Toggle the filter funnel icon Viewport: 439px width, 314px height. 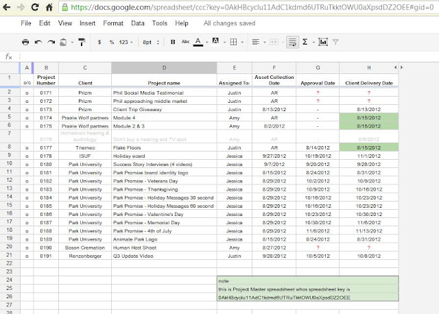click(335, 42)
